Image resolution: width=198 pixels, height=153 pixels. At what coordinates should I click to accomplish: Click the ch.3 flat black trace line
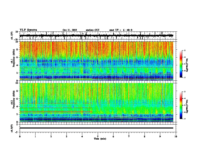(96, 128)
